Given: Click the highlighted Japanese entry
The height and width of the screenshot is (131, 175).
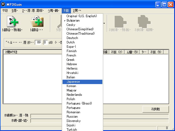Looking at the screenshot, I should [82, 82].
